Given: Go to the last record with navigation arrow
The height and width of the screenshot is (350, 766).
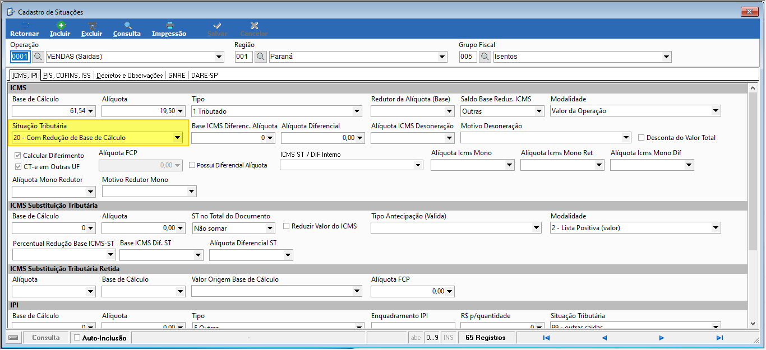Looking at the screenshot, I should [719, 338].
